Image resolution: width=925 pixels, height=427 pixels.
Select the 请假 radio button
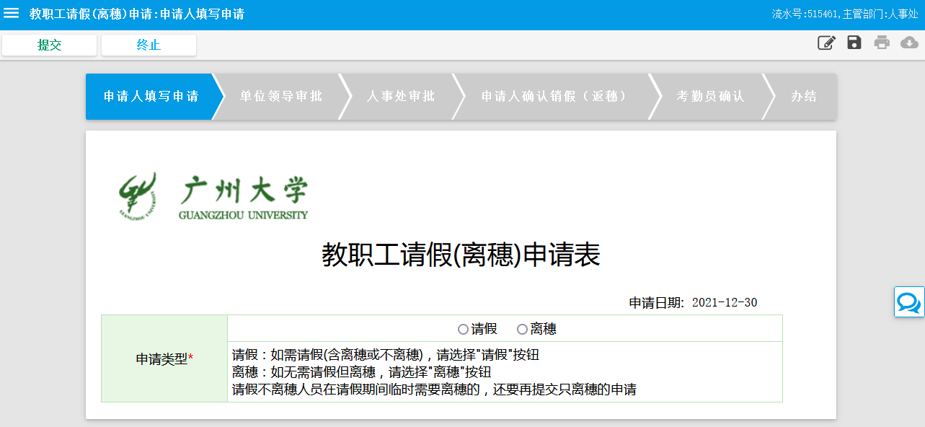pos(464,330)
